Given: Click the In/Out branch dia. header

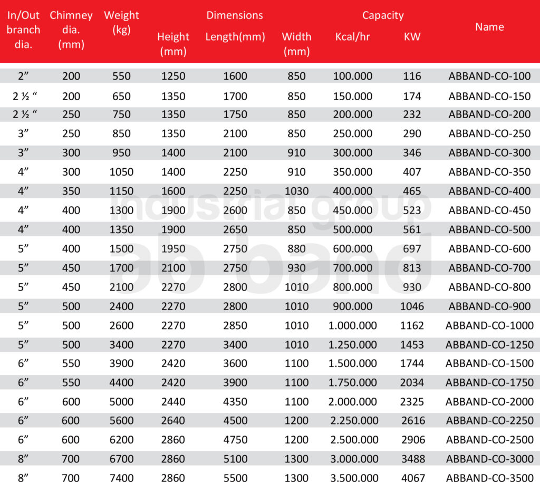Looking at the screenshot, I should (23, 30).
